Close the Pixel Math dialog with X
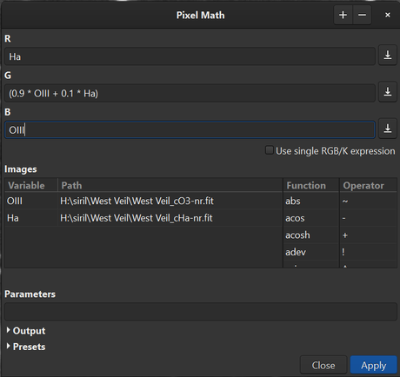Image resolution: width=400 pixels, height=377 pixels. (x=388, y=15)
